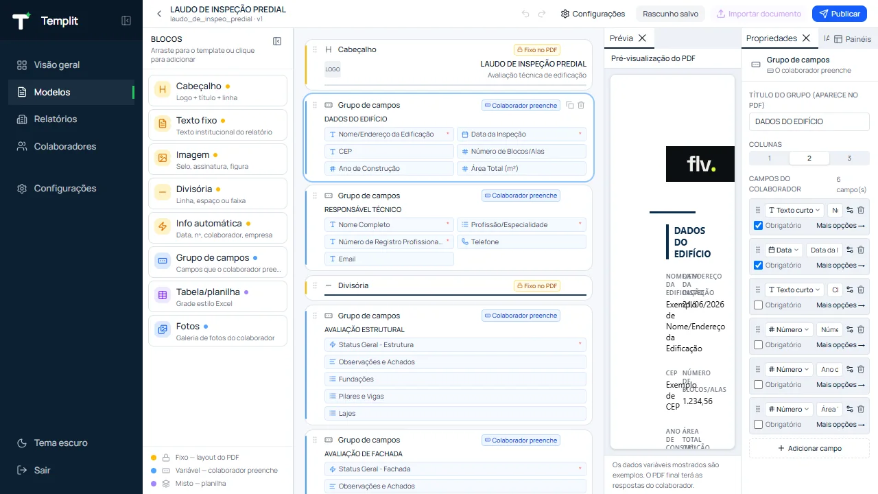Click the Título do grupo input field

coord(809,121)
